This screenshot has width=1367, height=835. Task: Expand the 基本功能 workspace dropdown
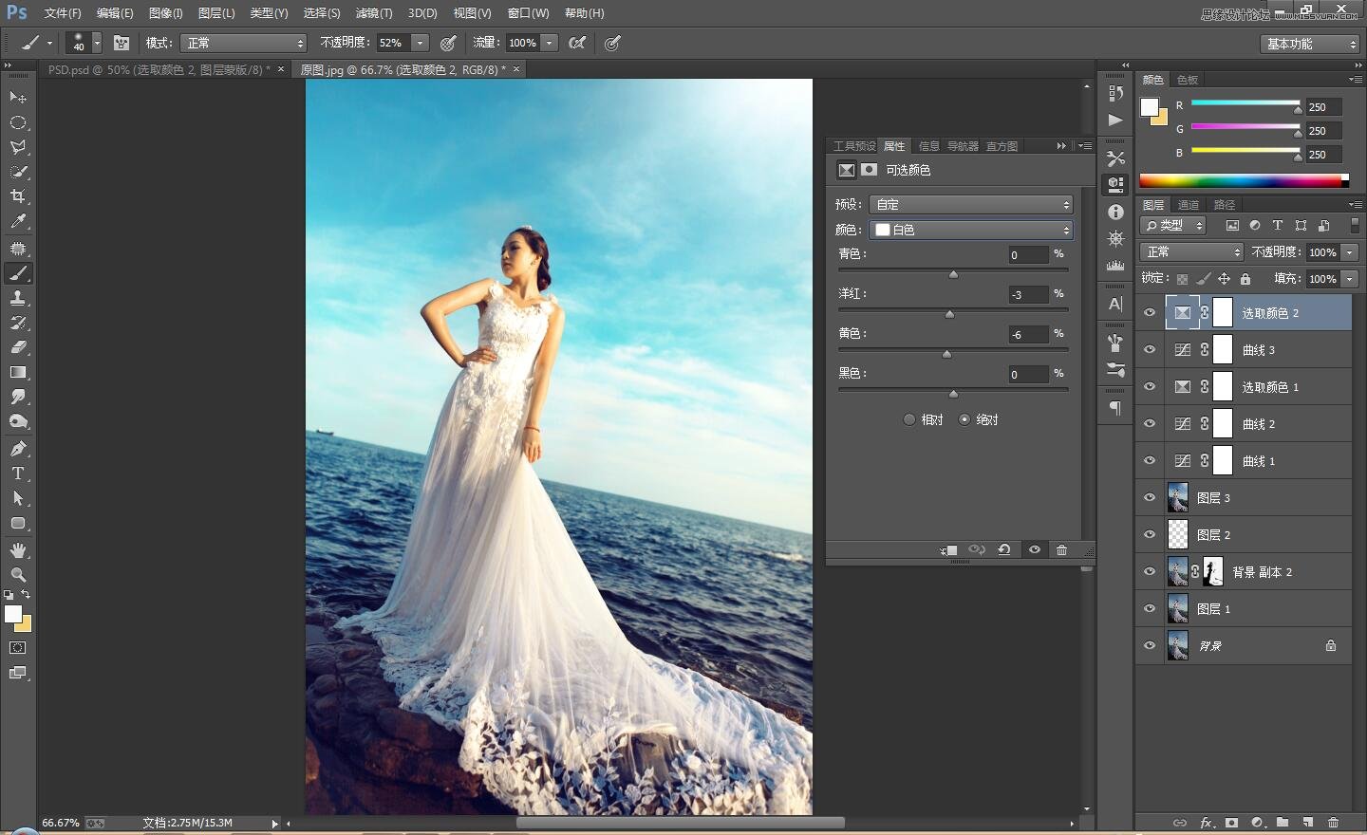[x=1311, y=44]
